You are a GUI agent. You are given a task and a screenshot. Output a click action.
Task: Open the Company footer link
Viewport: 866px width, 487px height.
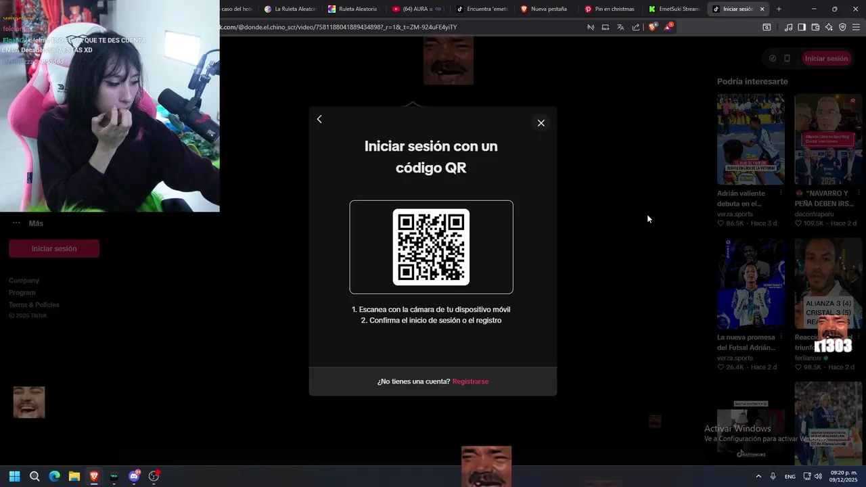(24, 280)
